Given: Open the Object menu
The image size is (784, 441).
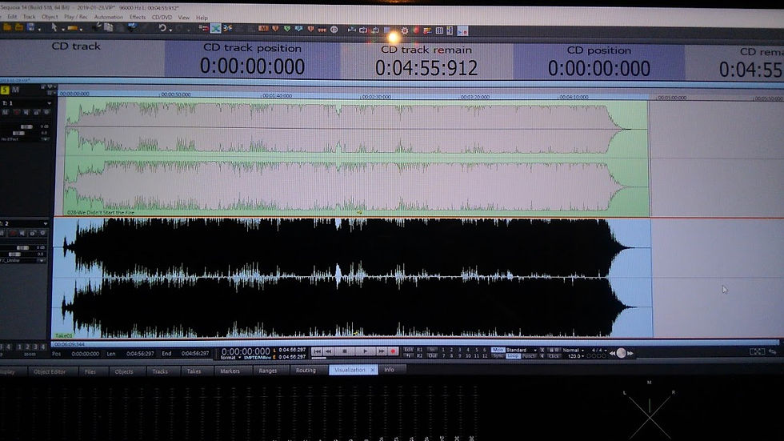Looking at the screenshot, I should (x=50, y=17).
